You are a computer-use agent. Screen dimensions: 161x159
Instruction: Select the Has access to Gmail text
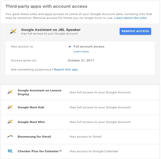coord(85,136)
